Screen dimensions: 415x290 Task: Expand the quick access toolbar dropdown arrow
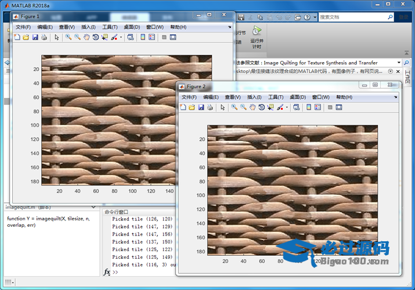[x=314, y=17]
